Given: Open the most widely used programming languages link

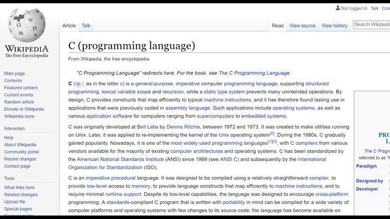Looking at the screenshot, I should point(219,143).
